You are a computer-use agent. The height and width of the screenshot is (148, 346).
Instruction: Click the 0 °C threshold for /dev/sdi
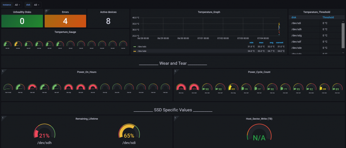(325, 23)
